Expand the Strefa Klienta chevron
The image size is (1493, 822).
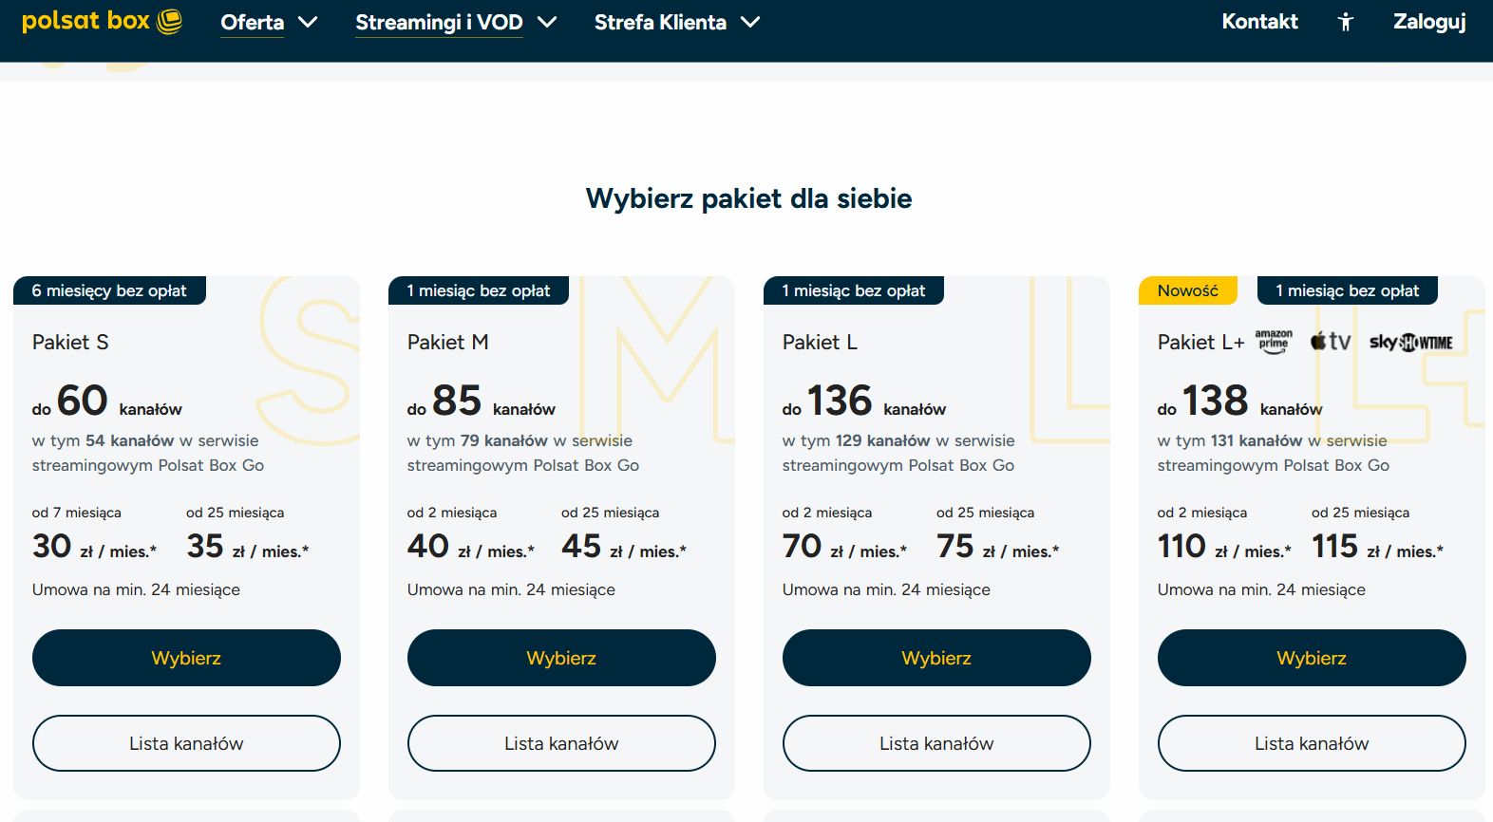coord(750,22)
